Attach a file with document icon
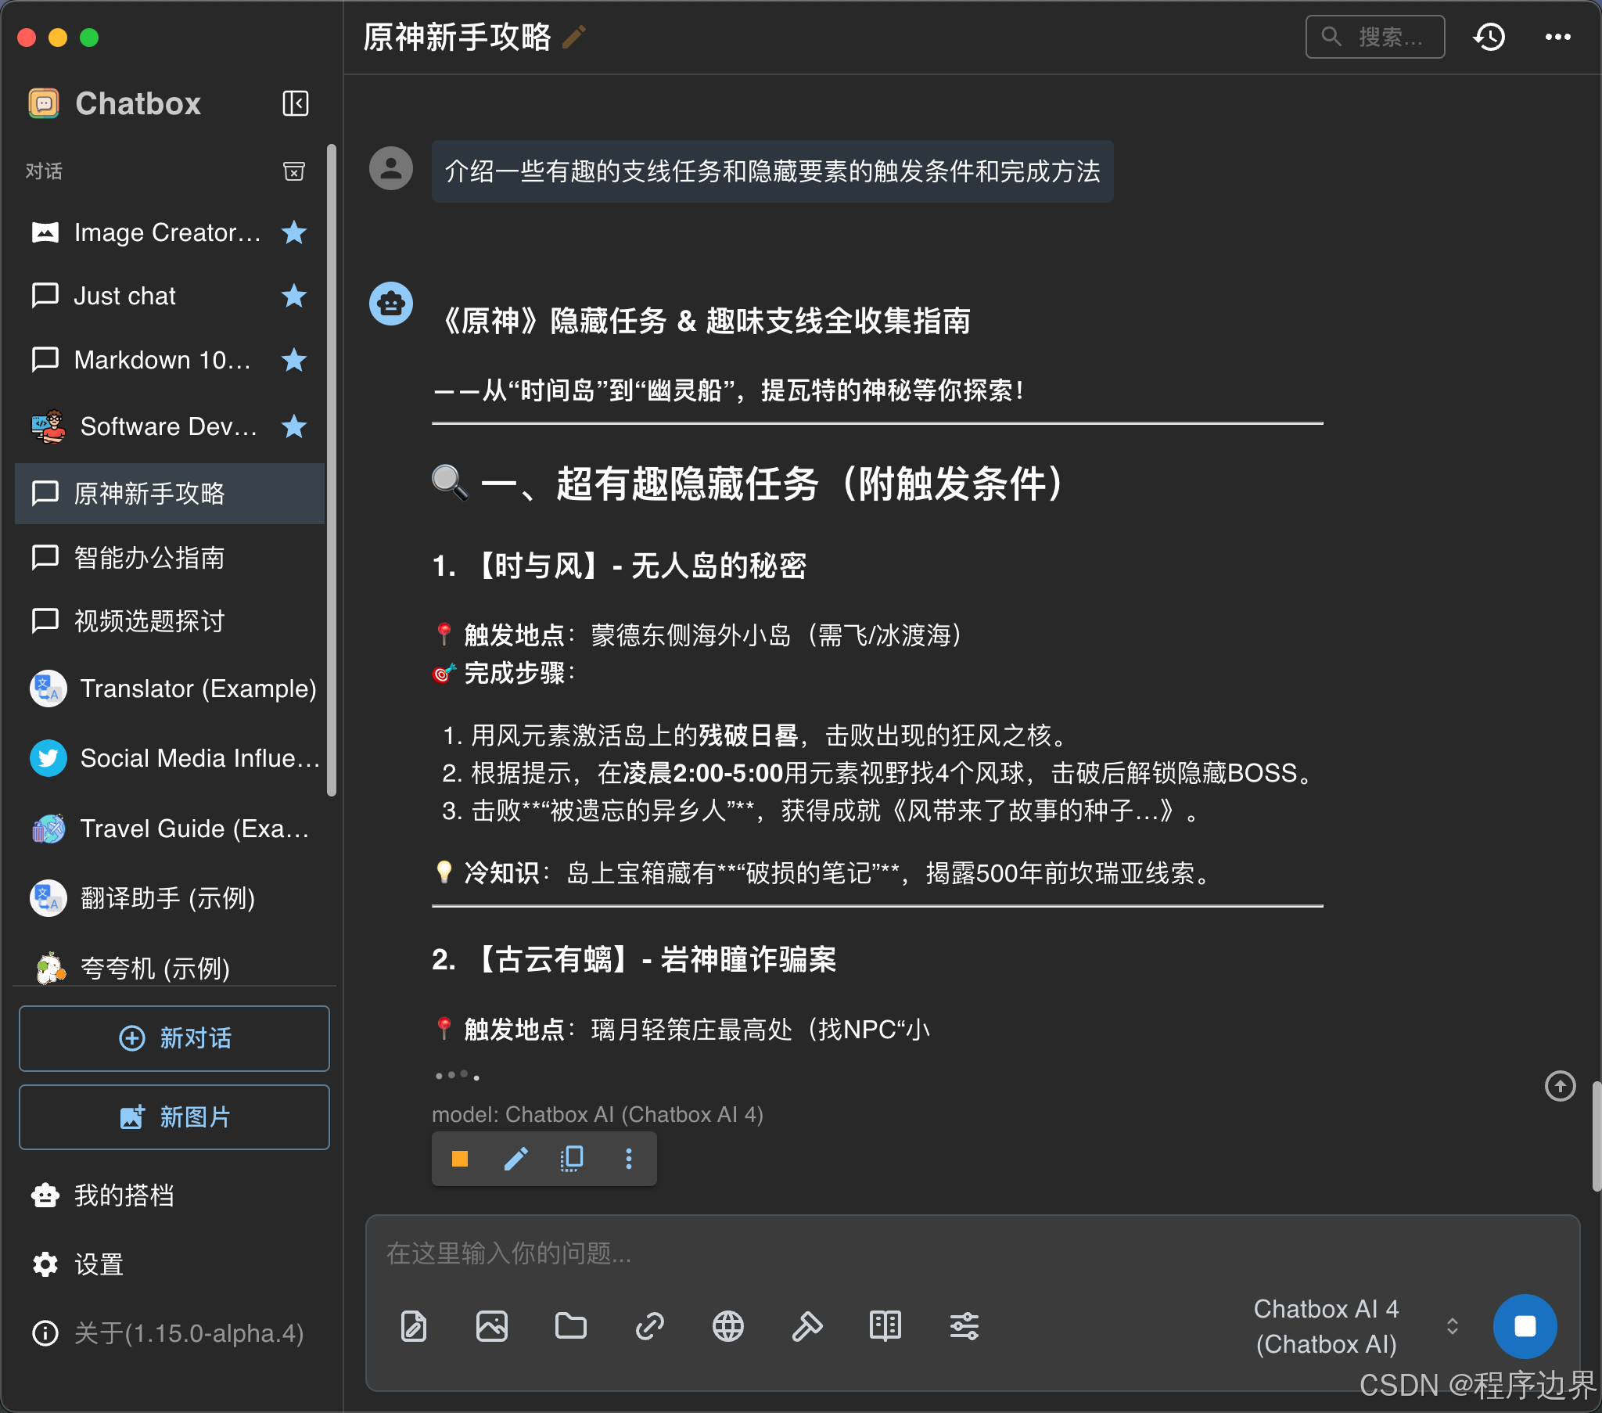1602x1413 pixels. pyautogui.click(x=414, y=1326)
